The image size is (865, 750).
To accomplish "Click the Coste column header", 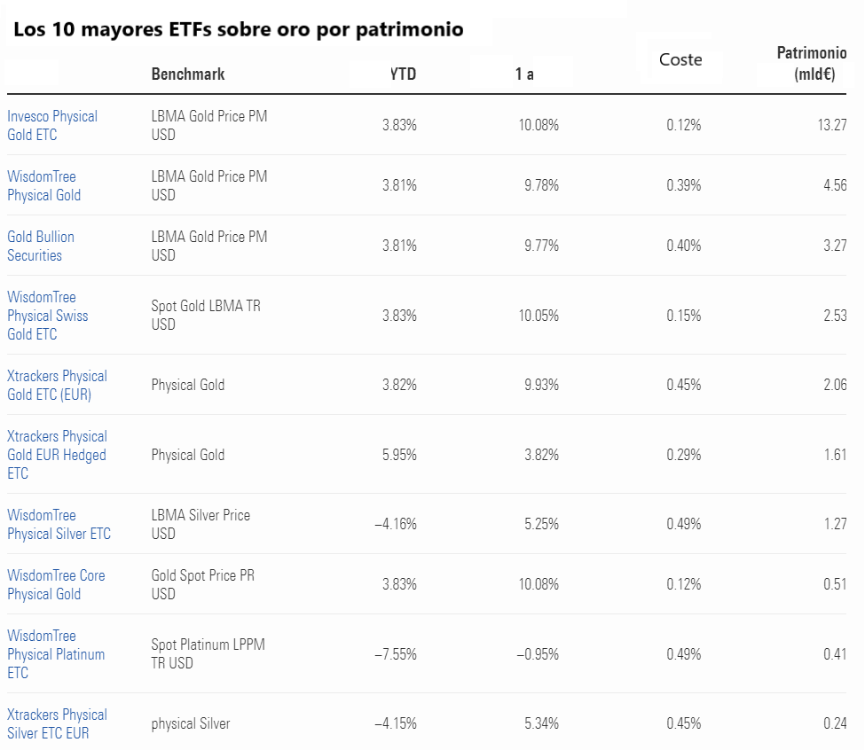I will [680, 60].
